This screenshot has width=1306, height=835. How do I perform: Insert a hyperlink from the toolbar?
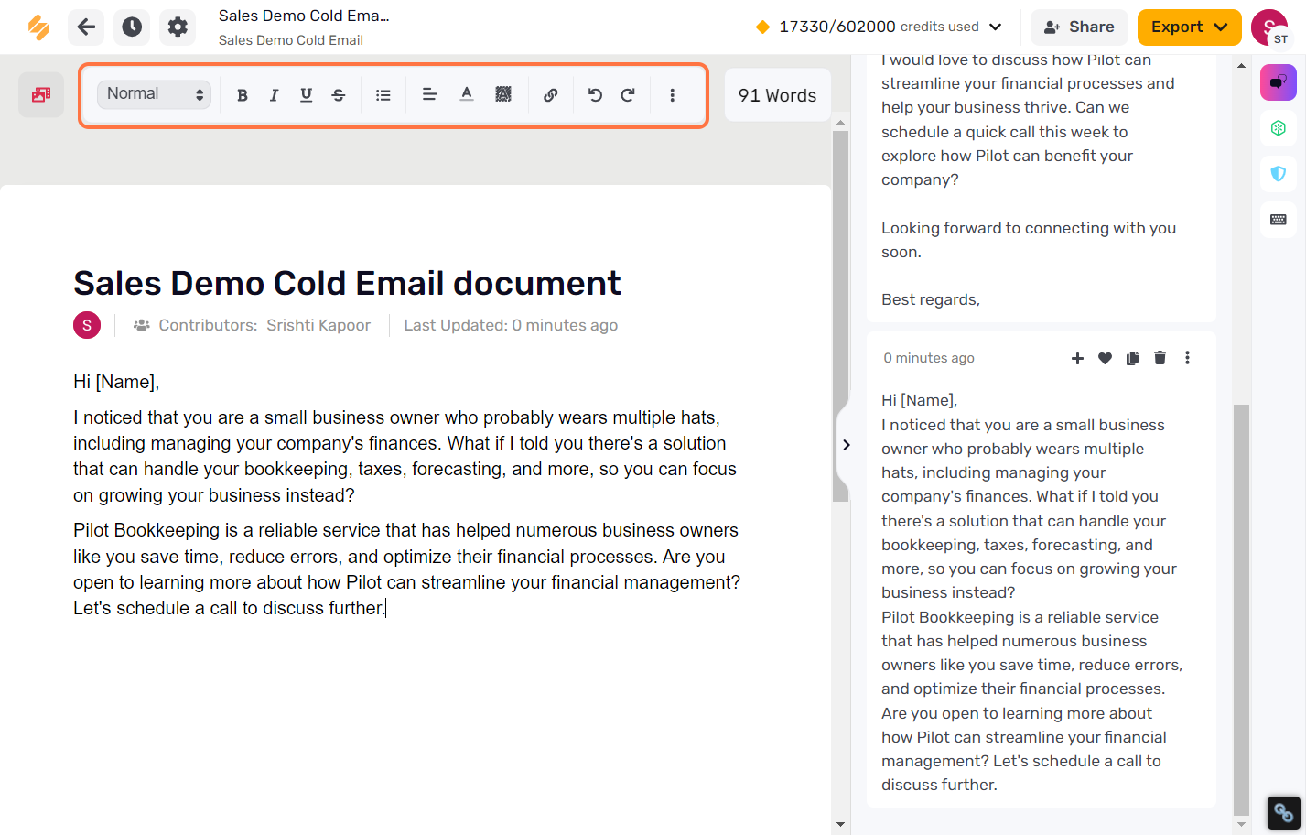[550, 94]
